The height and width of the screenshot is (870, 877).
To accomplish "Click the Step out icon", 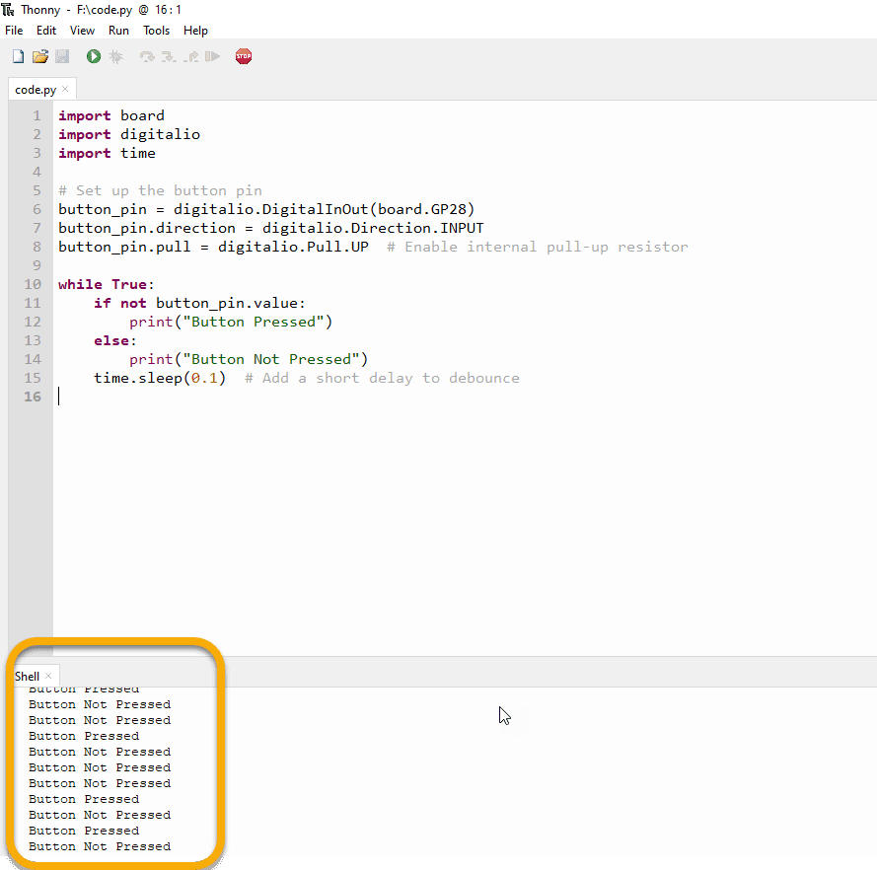I will click(191, 57).
